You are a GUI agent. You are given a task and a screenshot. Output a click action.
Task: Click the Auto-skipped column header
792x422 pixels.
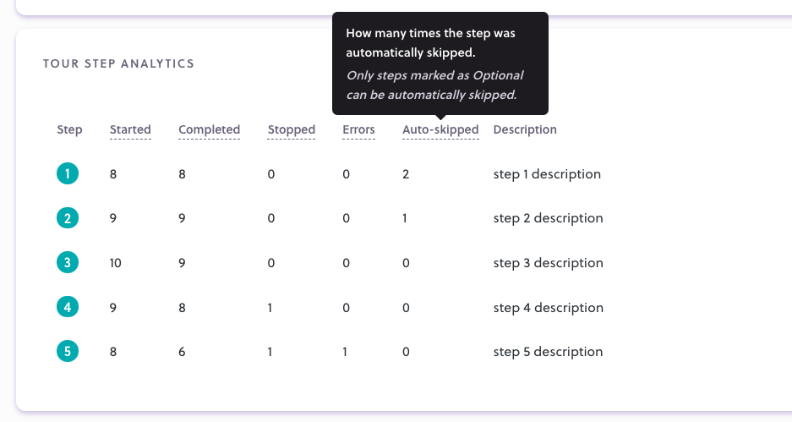click(440, 130)
